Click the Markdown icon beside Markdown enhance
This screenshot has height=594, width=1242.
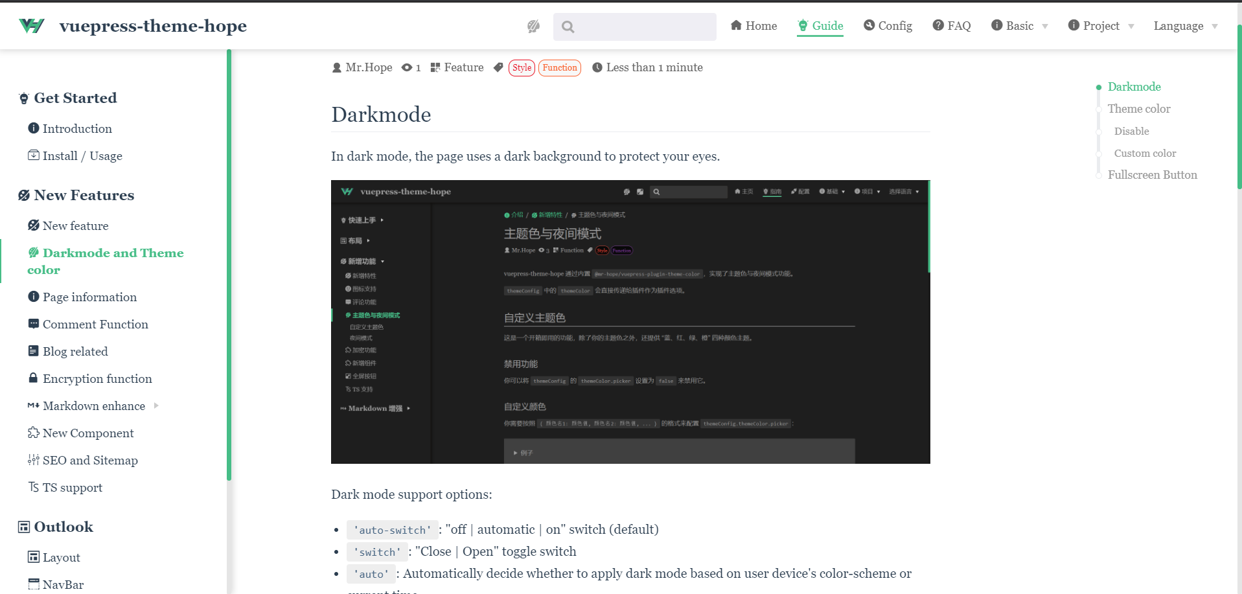click(x=33, y=406)
